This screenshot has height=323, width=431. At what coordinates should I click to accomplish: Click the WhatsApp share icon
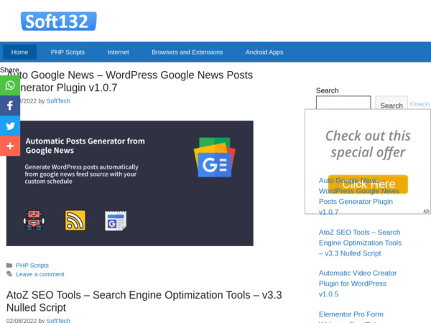pos(10,85)
